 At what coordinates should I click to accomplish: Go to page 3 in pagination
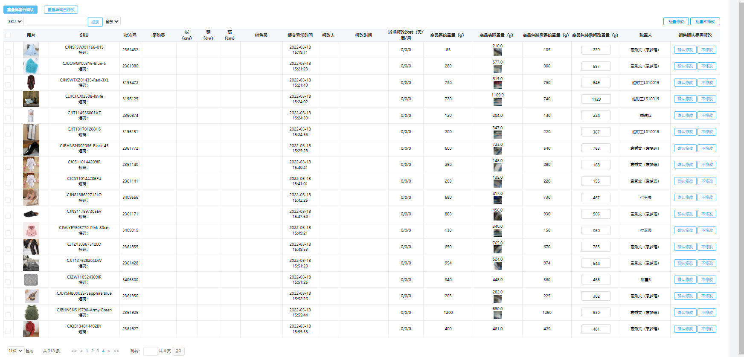98,351
